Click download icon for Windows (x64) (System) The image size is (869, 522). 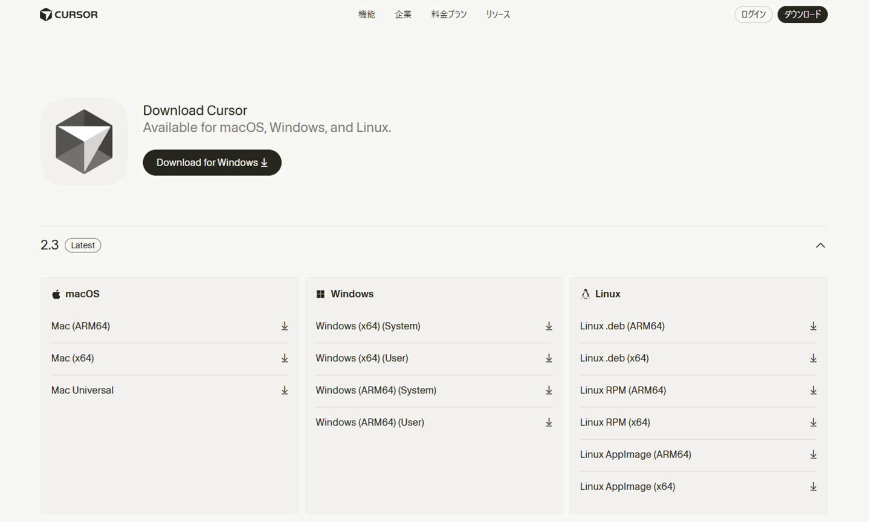(x=549, y=326)
